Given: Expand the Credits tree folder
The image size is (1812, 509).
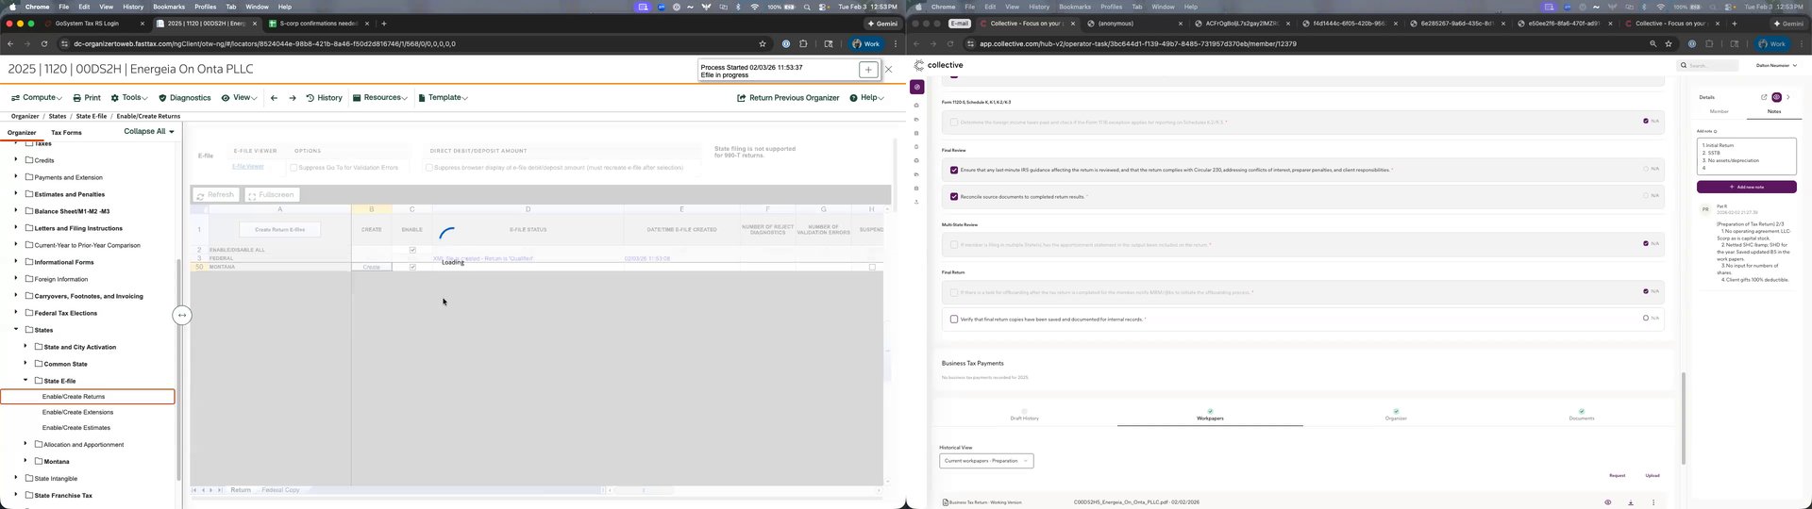Looking at the screenshot, I should [x=16, y=160].
